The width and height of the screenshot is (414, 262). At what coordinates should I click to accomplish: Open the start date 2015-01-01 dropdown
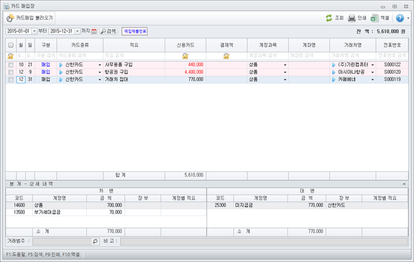click(x=34, y=32)
